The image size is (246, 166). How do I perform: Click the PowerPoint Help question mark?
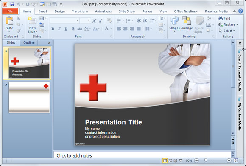tap(240, 11)
